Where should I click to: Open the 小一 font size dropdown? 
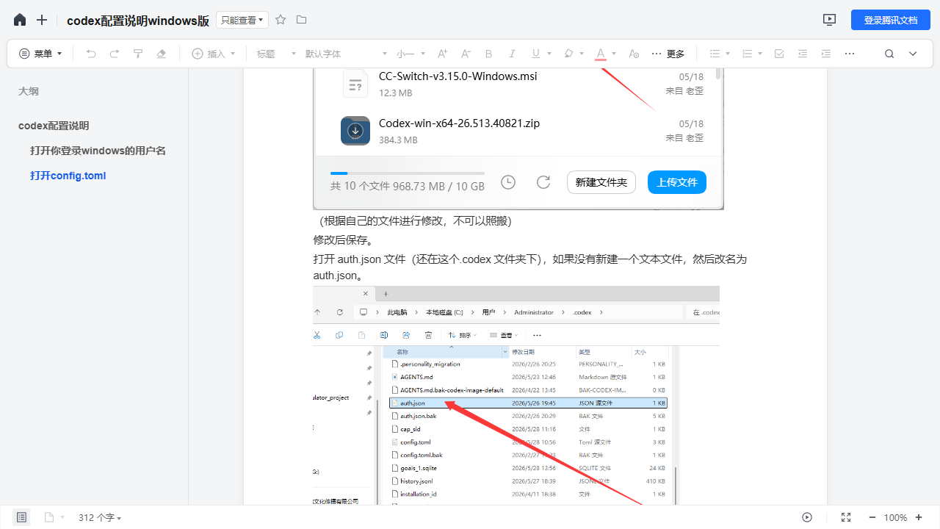[410, 54]
